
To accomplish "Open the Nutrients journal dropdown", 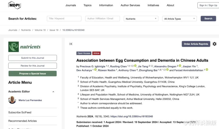I will coord(141,19).
